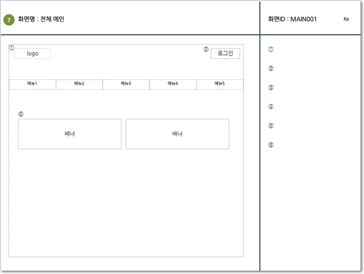
Task: Open the 메뉴1 menu item
Action: point(32,84)
